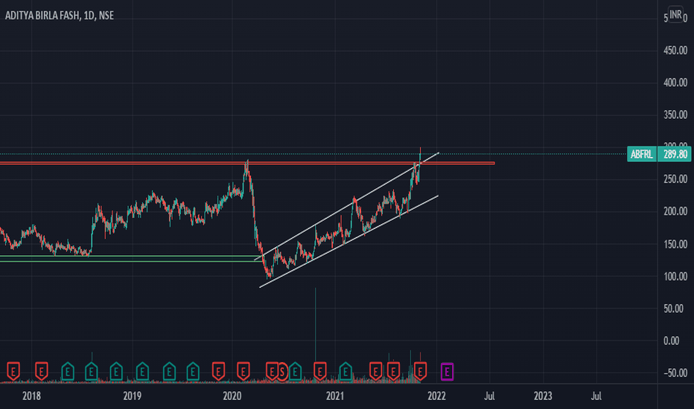The image size is (694, 409).
Task: Click the 2018 time axis label
Action: tap(31, 396)
